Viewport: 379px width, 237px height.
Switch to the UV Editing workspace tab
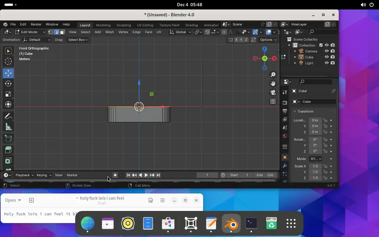click(145, 25)
